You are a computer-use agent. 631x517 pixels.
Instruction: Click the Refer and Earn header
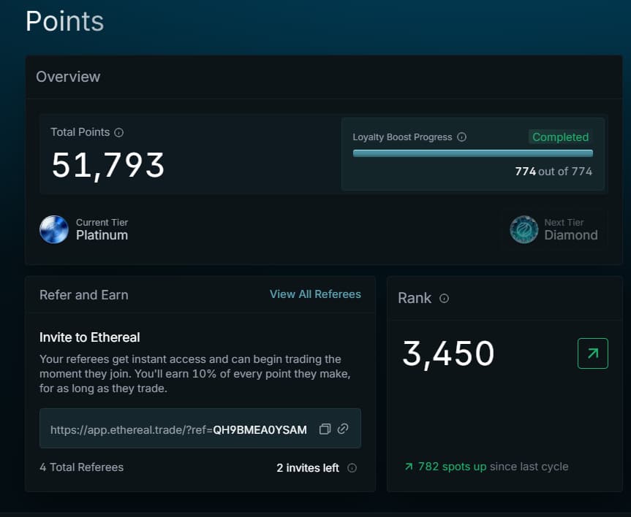83,295
